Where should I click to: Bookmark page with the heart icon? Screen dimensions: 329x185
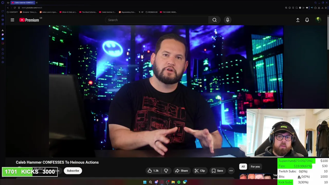(307, 8)
